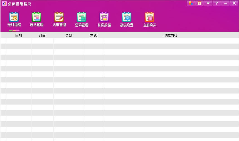Open the dropdown triangle menu in title bar
The width and height of the screenshot is (239, 141).
(x=208, y=3)
